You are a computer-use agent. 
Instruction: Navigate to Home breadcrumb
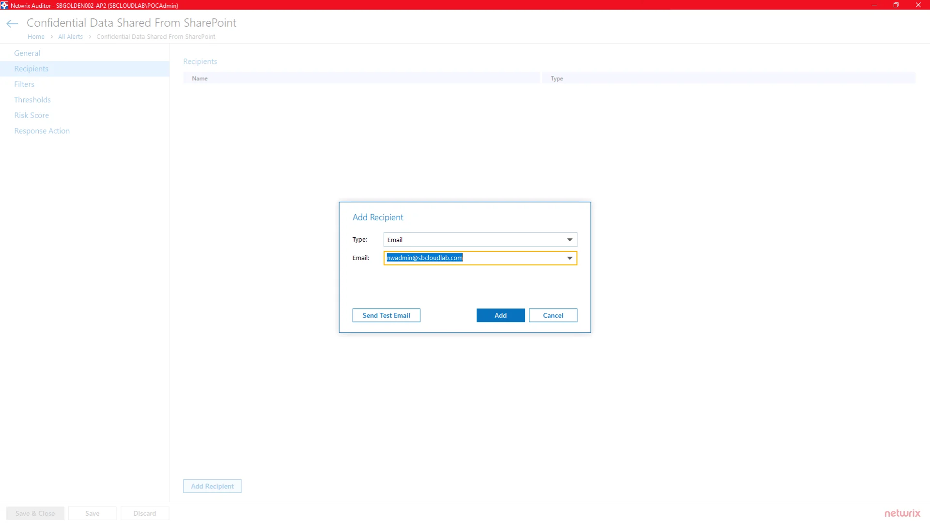coord(36,37)
